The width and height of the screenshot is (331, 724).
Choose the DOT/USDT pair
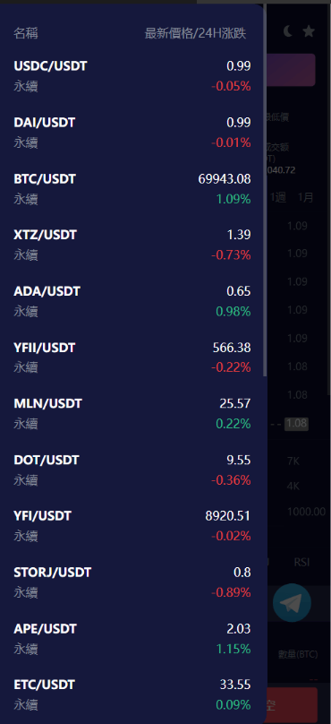[x=132, y=470]
